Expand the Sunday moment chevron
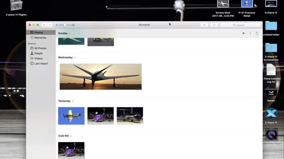 pos(70,34)
